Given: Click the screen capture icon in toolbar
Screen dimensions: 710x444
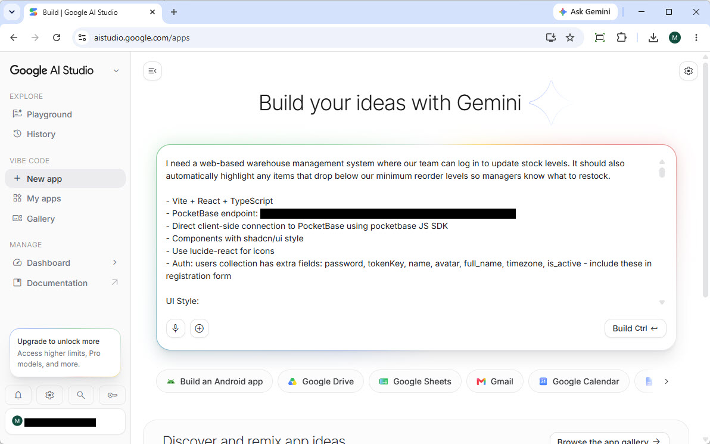Looking at the screenshot, I should 600,38.
